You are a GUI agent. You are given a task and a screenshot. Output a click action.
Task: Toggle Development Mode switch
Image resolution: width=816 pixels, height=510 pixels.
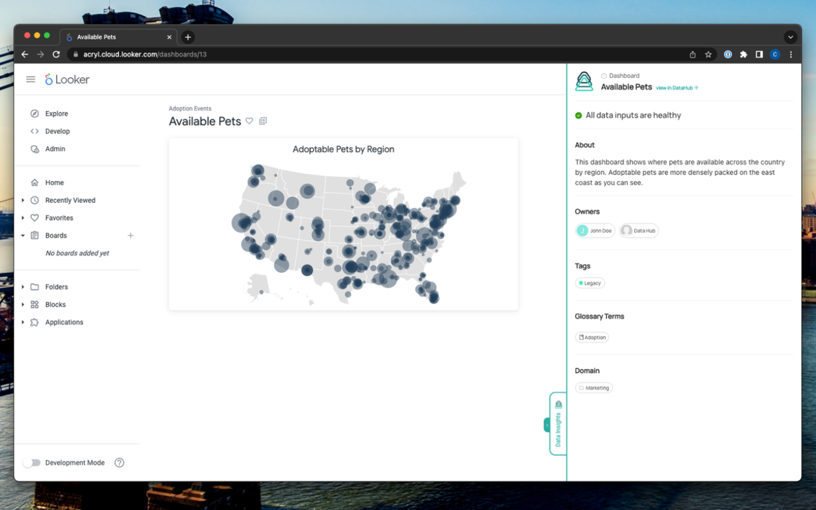click(x=32, y=463)
